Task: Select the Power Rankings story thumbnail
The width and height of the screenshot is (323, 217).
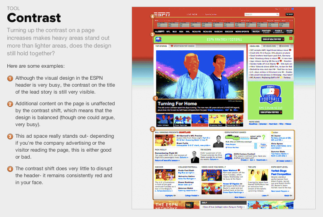Action: click(x=182, y=120)
